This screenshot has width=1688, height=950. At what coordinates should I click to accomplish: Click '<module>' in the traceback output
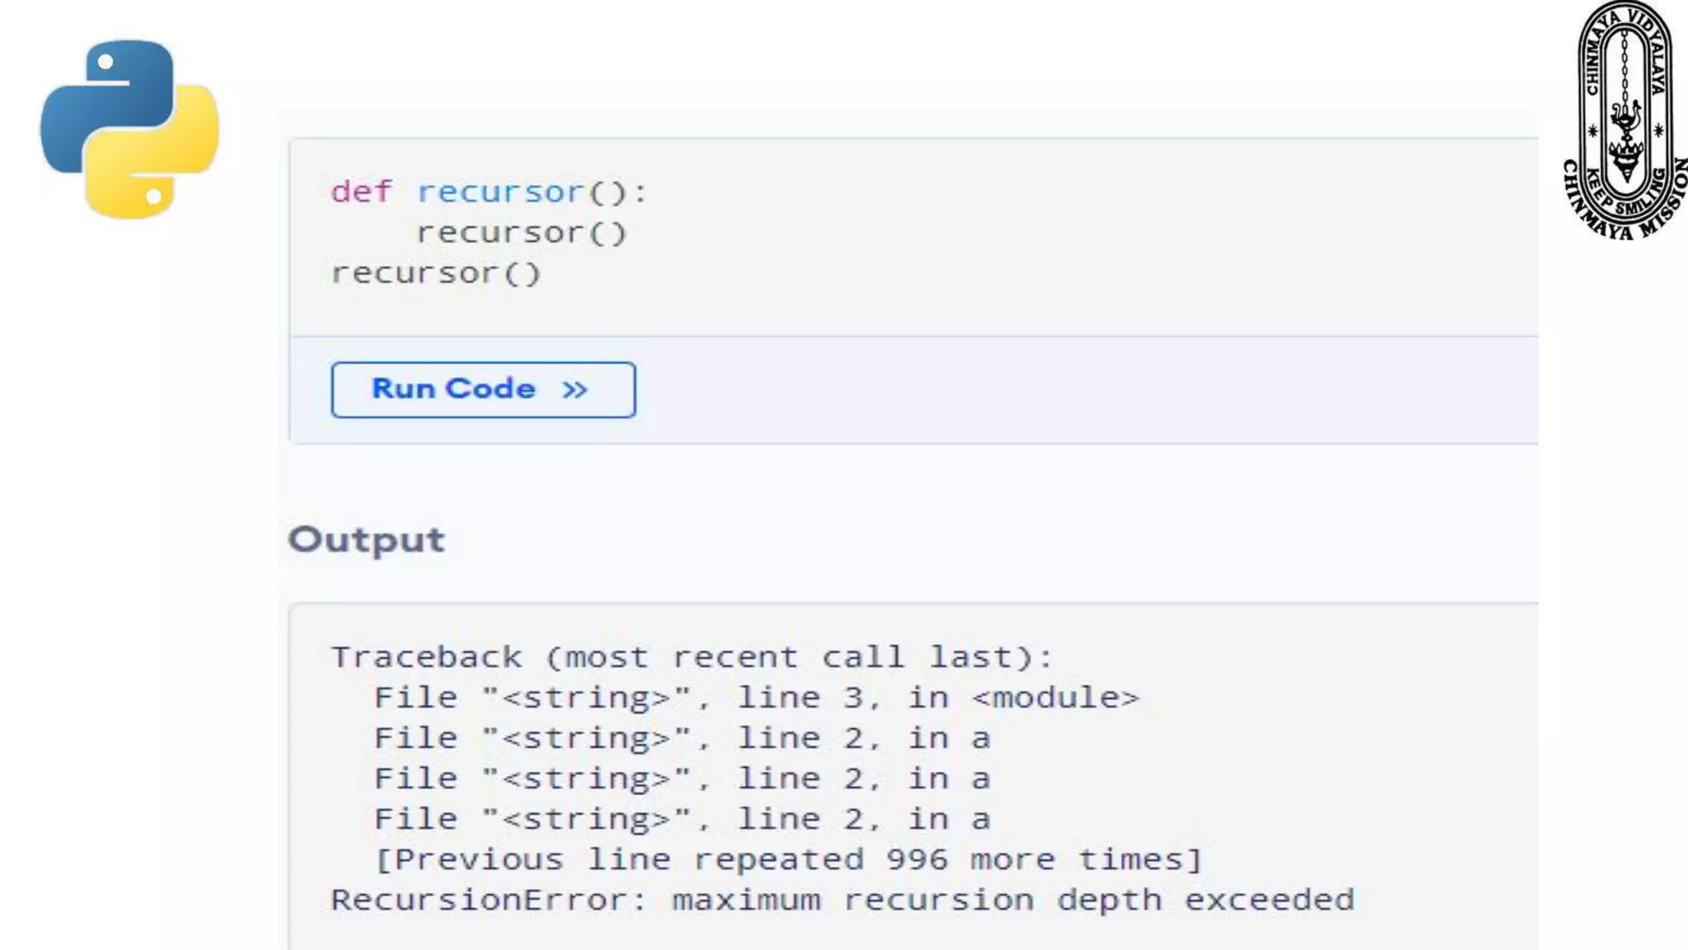tap(1055, 698)
